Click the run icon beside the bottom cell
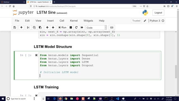The image size is (179, 101). coord(36,95)
